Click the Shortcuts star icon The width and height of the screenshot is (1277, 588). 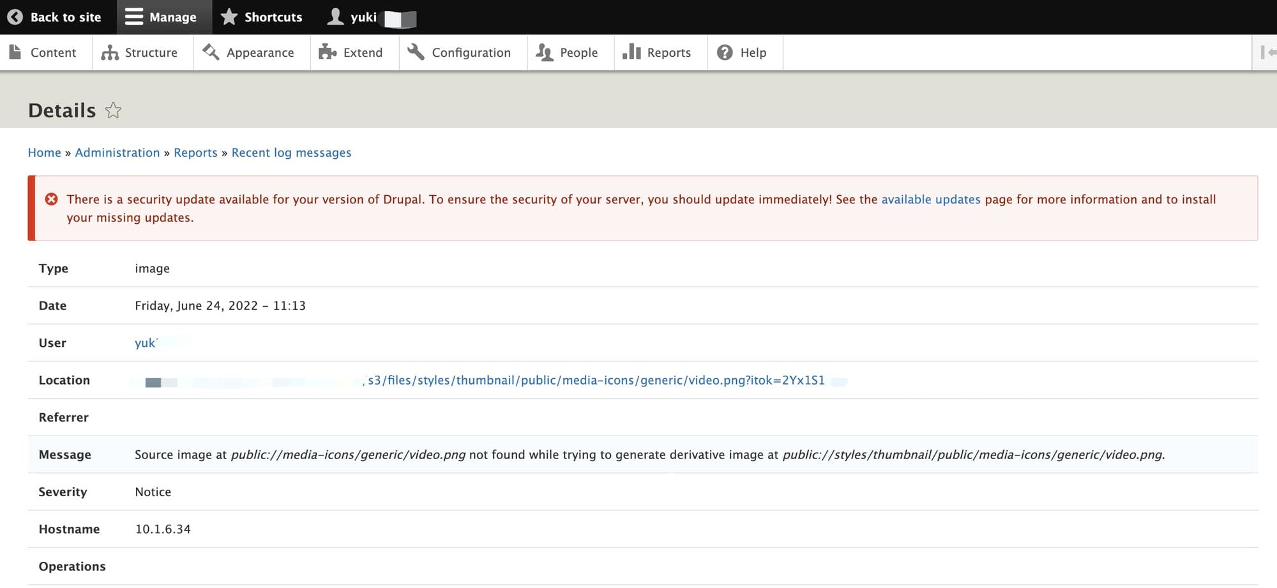229,17
